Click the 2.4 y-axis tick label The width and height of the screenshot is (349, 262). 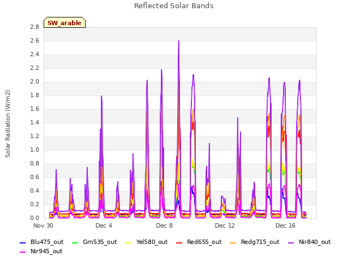click(35, 55)
